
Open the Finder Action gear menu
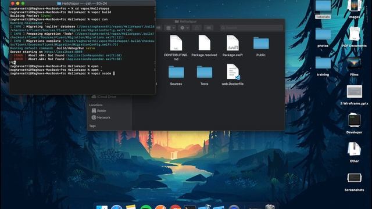[x=184, y=28]
